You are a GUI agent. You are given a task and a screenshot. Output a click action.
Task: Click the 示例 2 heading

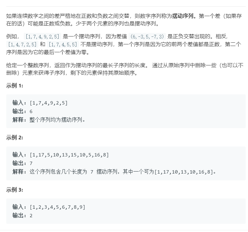coord(14,138)
